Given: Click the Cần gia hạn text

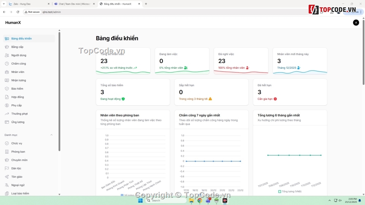Looking at the screenshot, I should [x=265, y=99].
